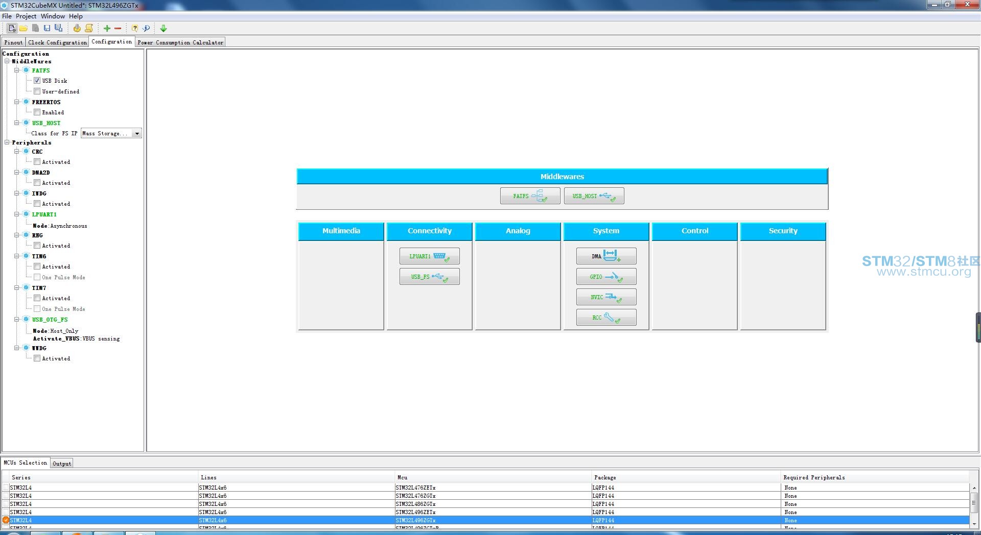This screenshot has width=981, height=535.
Task: Collapse the TIM7 tree node
Action: point(16,287)
